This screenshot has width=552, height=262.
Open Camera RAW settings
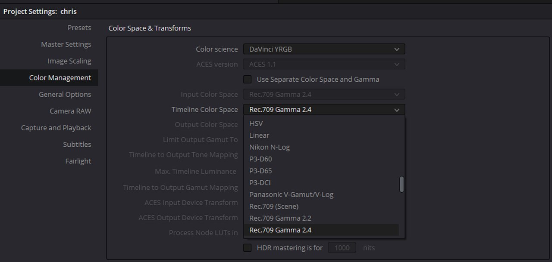(70, 111)
